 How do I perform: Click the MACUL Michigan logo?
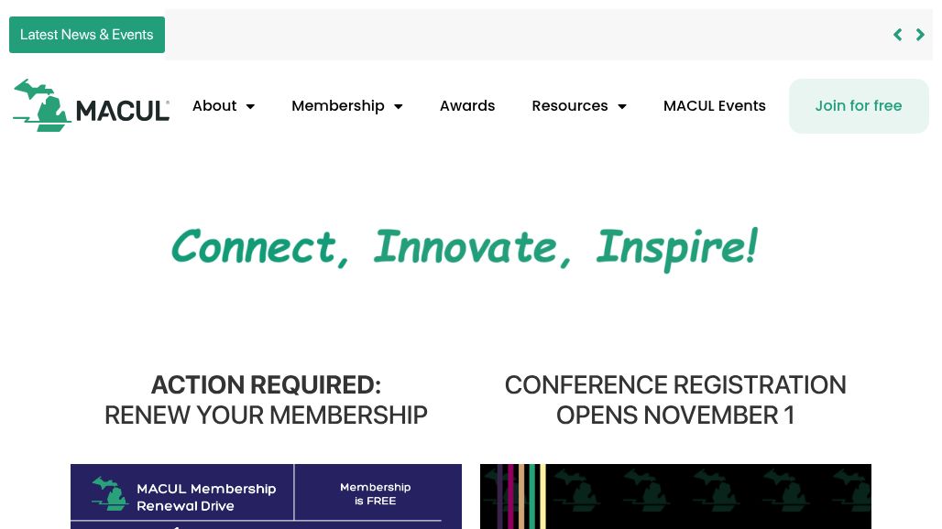(x=91, y=106)
